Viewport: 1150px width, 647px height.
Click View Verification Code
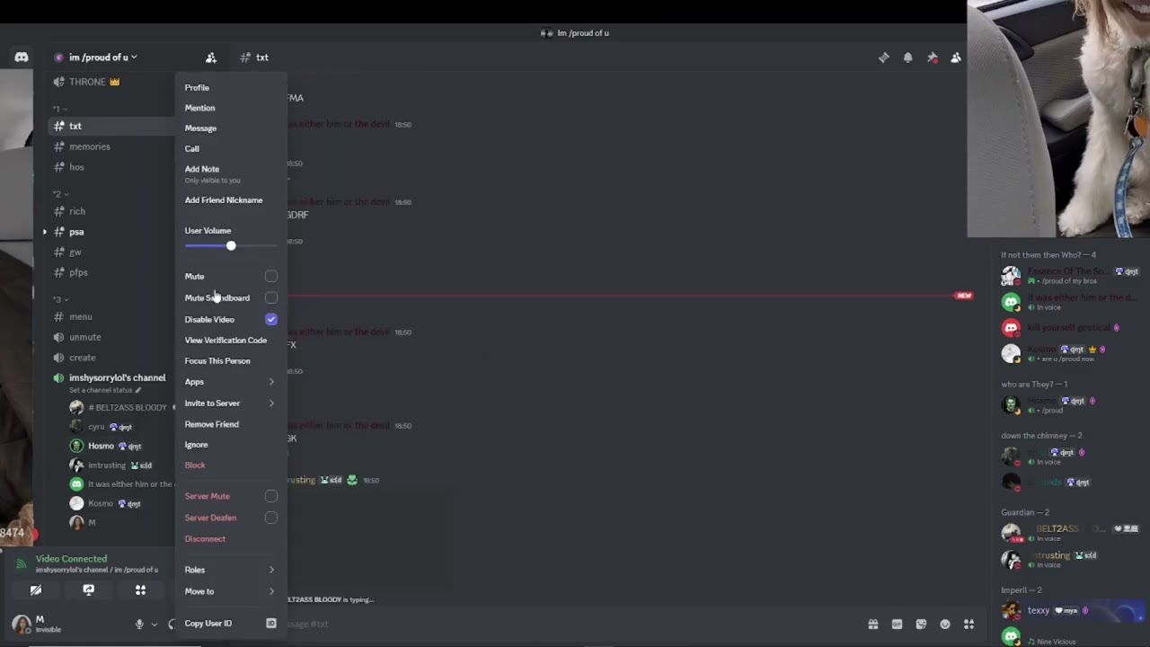[x=226, y=341]
